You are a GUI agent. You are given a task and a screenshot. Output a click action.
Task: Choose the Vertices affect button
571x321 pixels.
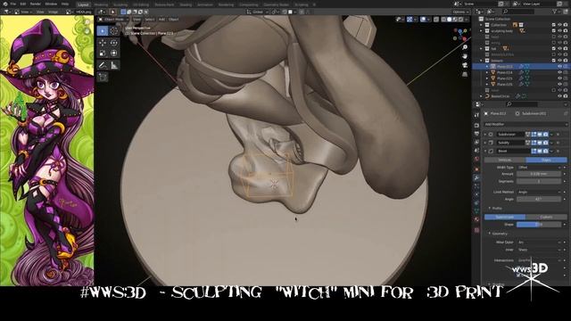tap(505, 160)
